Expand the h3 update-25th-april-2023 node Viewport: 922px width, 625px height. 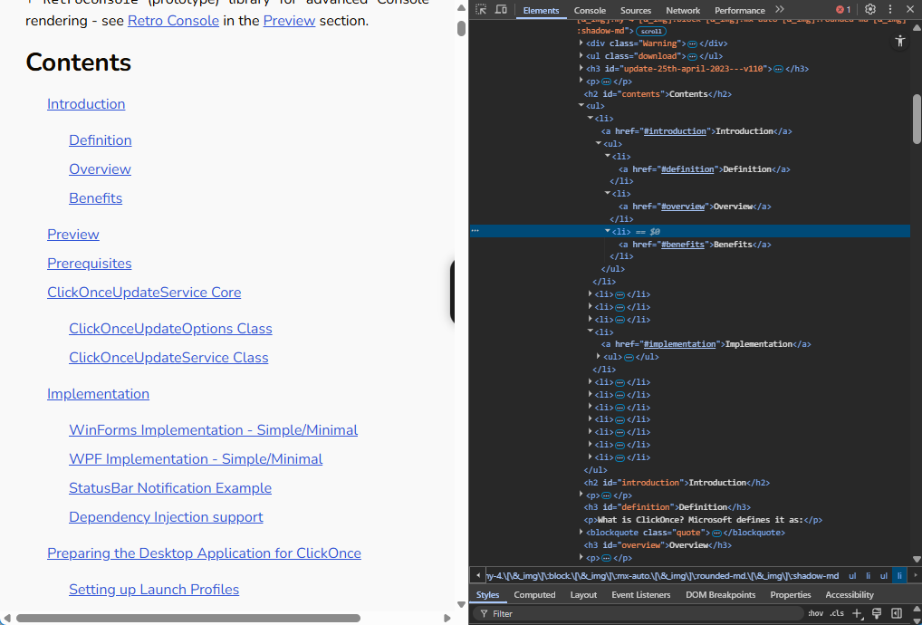pyautogui.click(x=581, y=68)
